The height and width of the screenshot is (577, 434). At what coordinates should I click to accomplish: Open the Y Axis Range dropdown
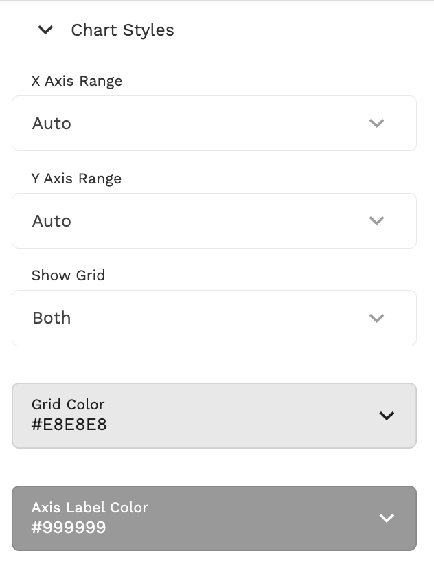tap(214, 221)
